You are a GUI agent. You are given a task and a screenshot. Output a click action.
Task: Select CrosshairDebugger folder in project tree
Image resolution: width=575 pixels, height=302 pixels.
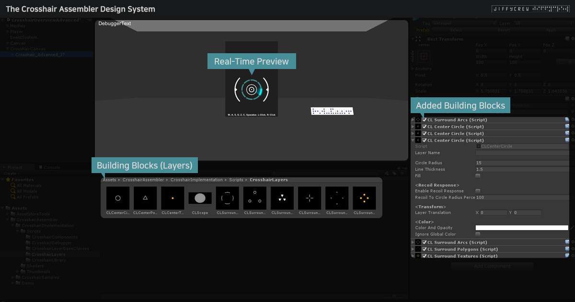pos(53,243)
